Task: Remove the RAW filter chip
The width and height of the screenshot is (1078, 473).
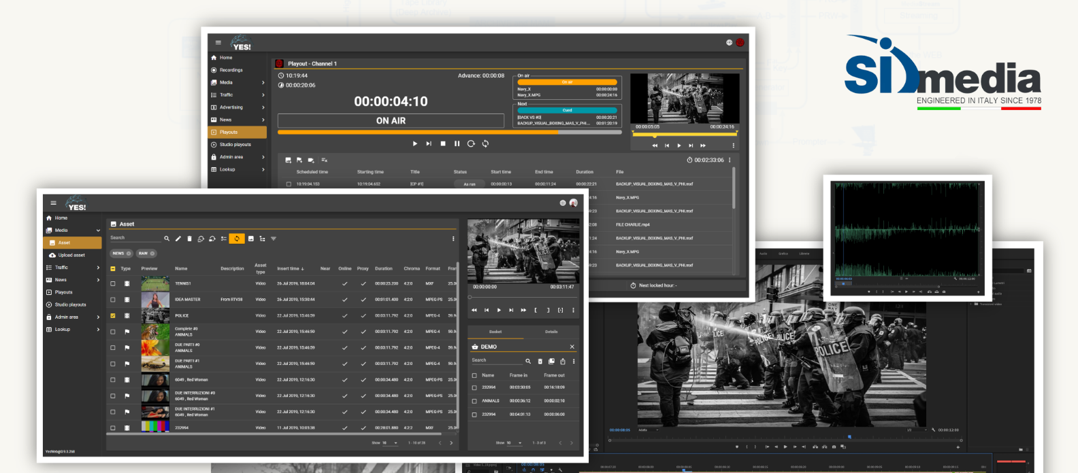Action: coord(152,253)
